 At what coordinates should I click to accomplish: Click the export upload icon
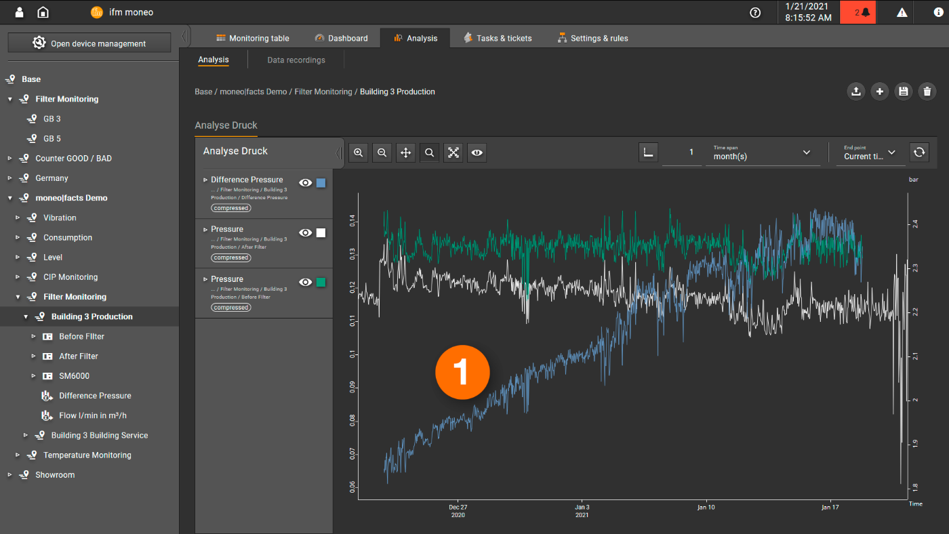[856, 91]
